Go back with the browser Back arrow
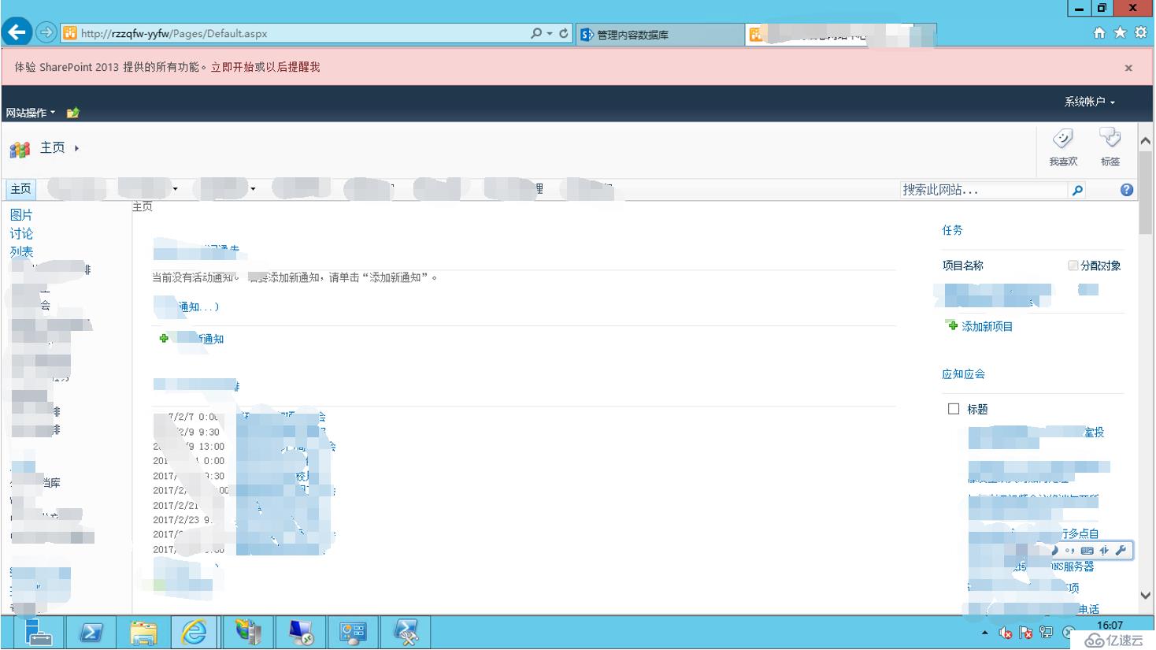This screenshot has width=1156, height=650. (17, 32)
